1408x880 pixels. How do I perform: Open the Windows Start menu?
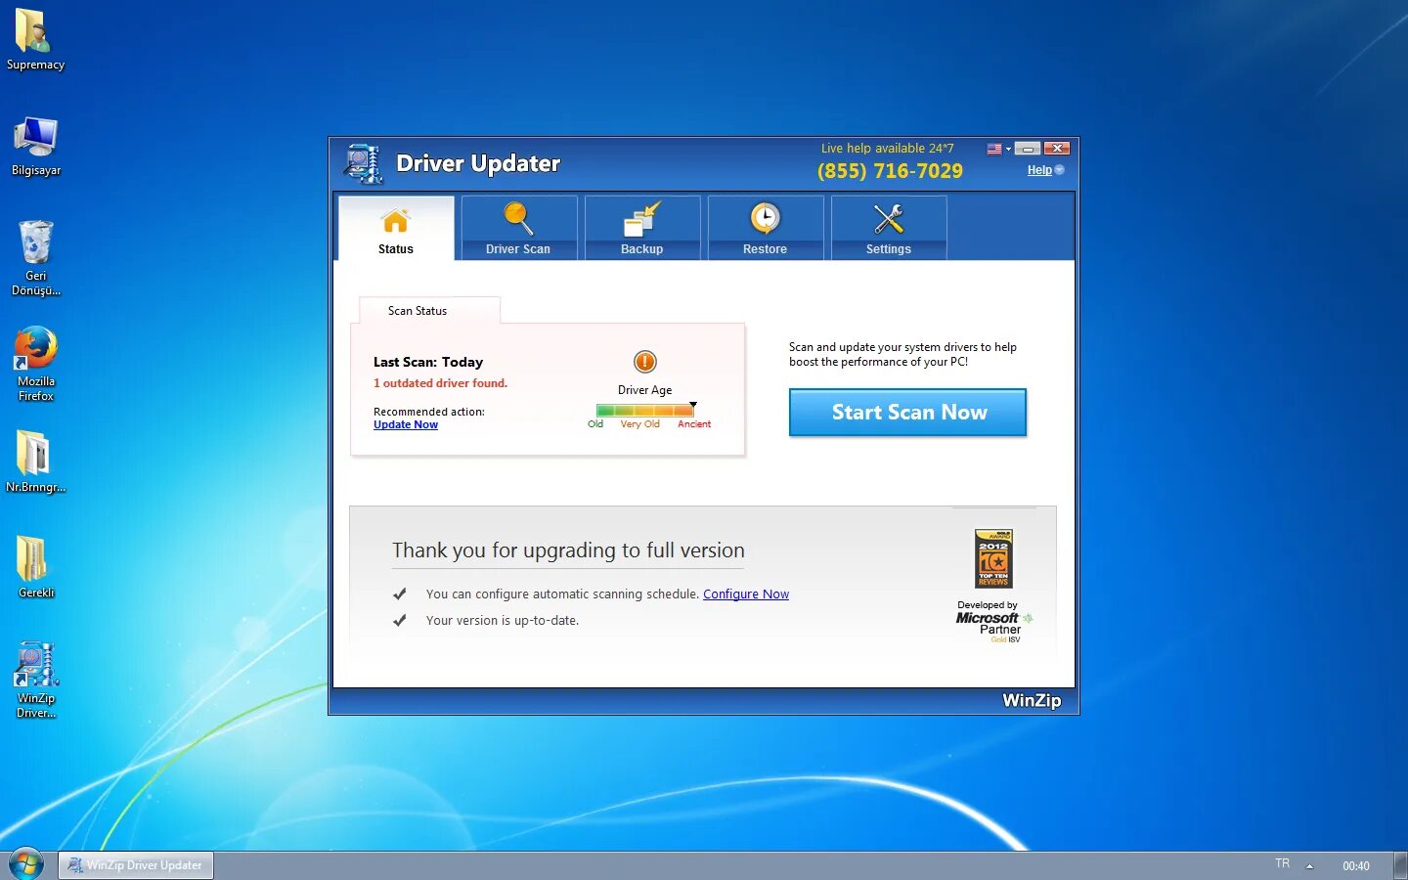click(25, 864)
